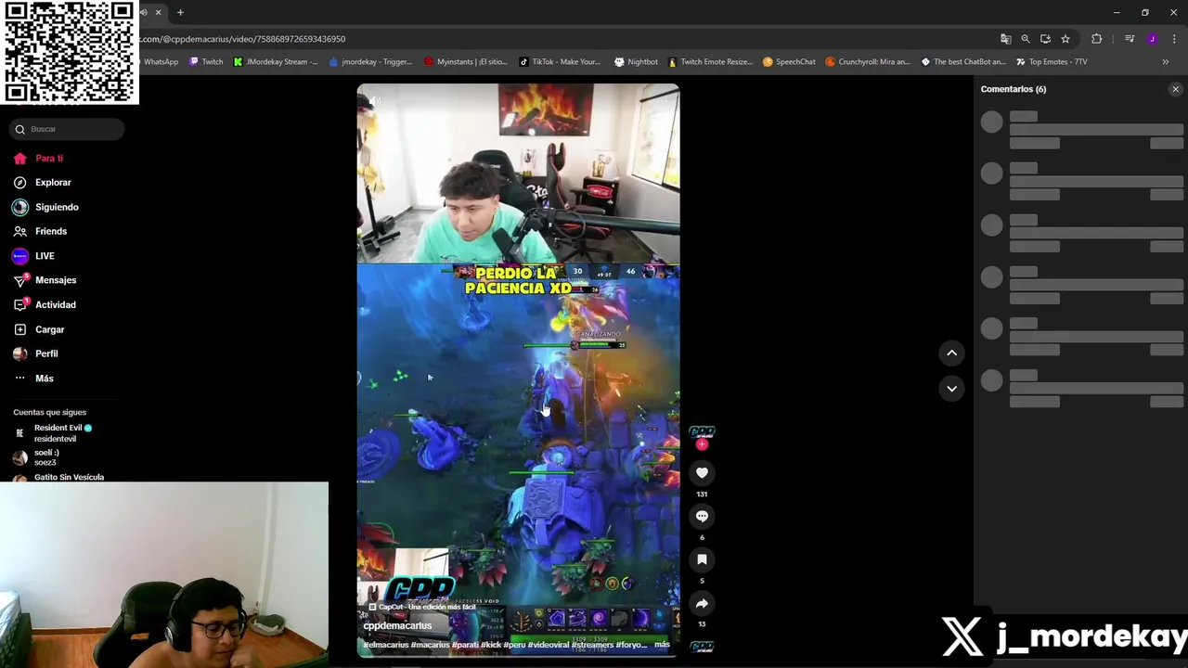The width and height of the screenshot is (1188, 668).
Task: Click the Chrome translate page icon
Action: (1005, 39)
